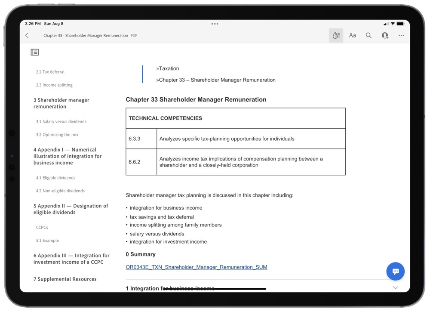Image resolution: width=430 pixels, height=312 pixels.
Task: Click the Chapter 33 Shareholder Manager Remuneration heading
Action: pos(196,99)
